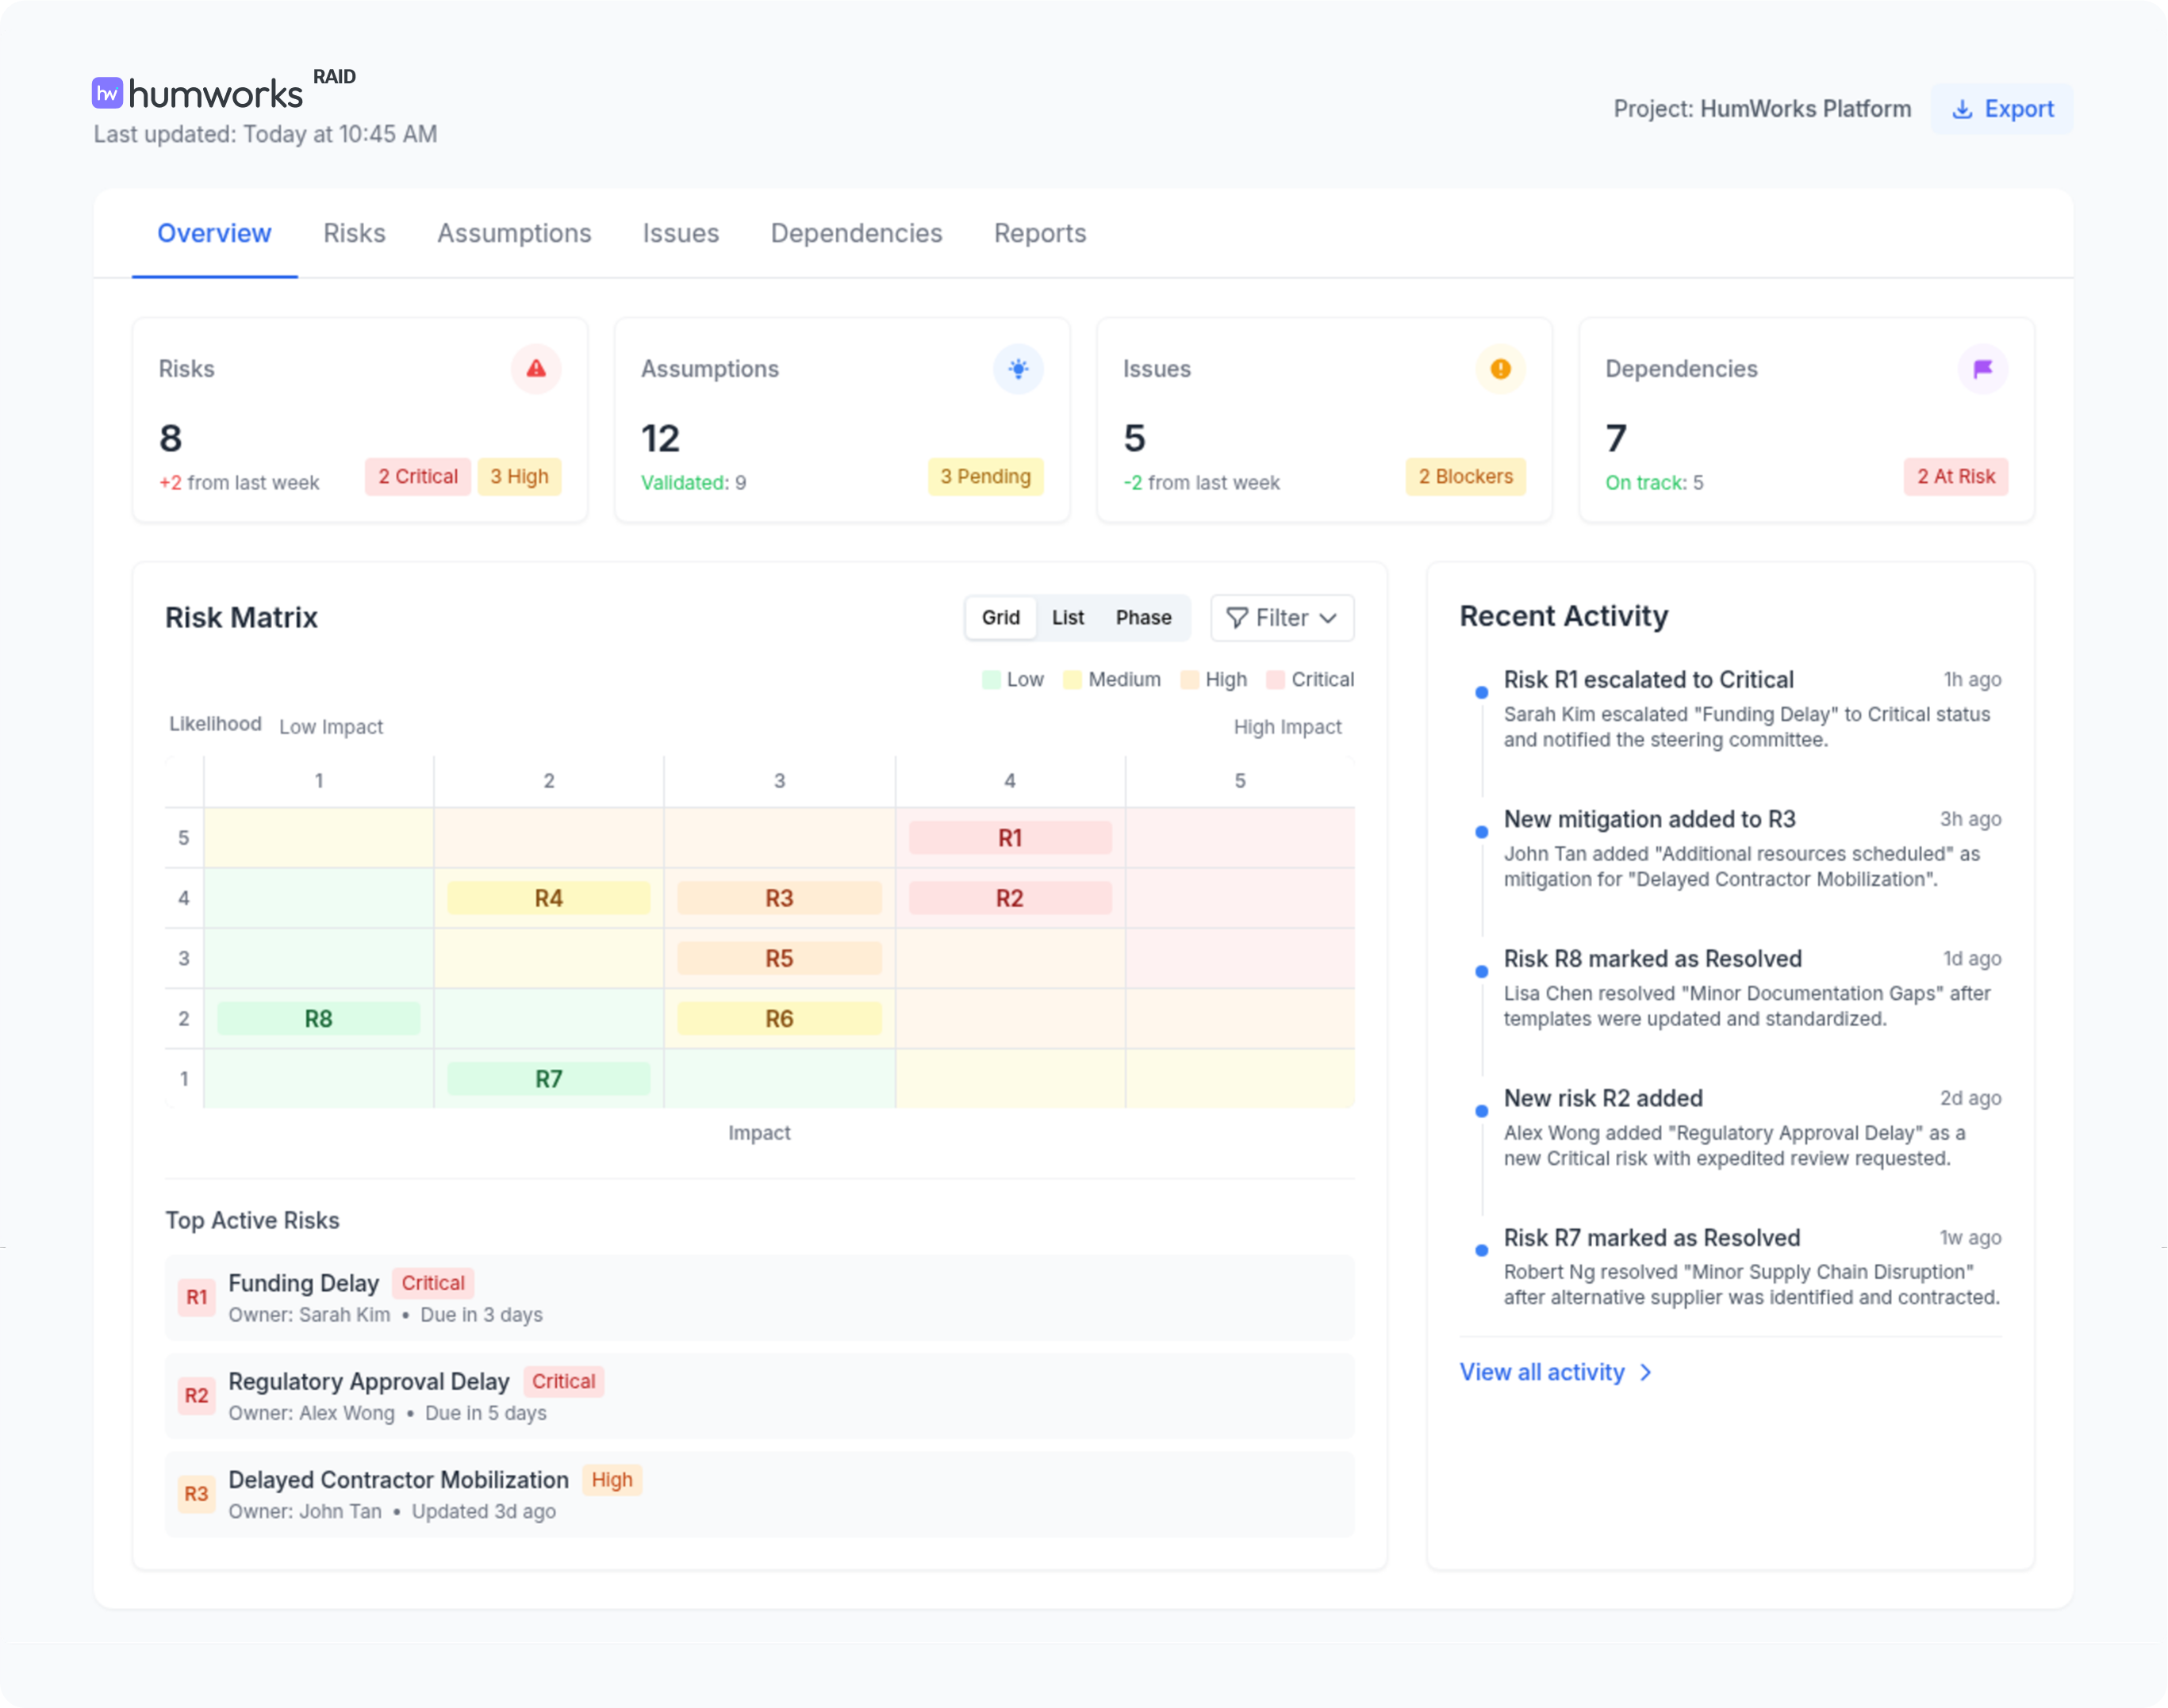Click the red Risks warning triangle icon
Screen dimensions: 2168x1708
[536, 369]
